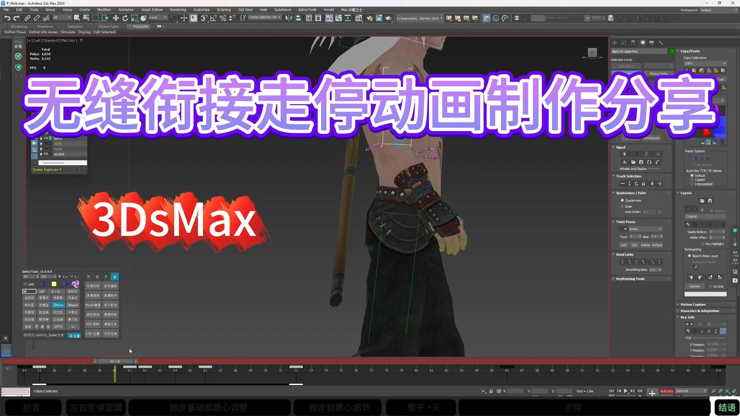
Task: Open the Graph Editors menu
Action: click(x=152, y=10)
